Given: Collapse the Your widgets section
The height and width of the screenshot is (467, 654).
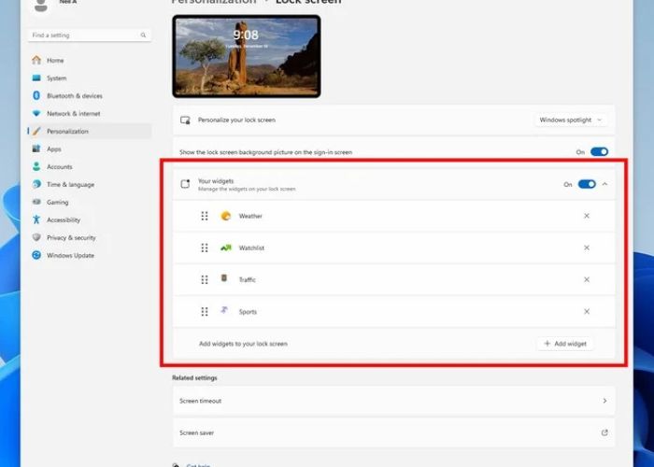Looking at the screenshot, I should coord(604,184).
